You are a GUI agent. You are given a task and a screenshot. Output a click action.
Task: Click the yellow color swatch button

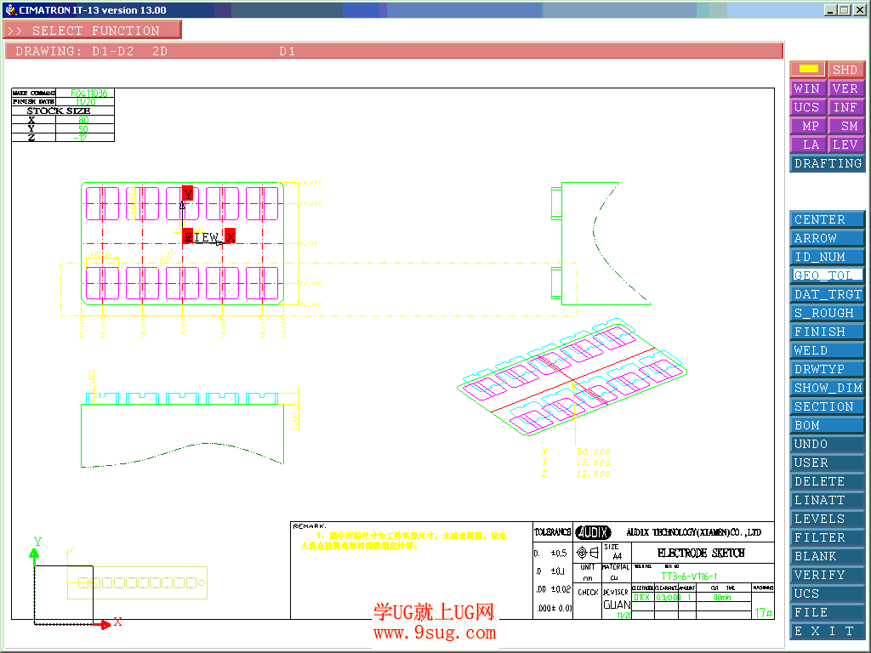pos(808,70)
